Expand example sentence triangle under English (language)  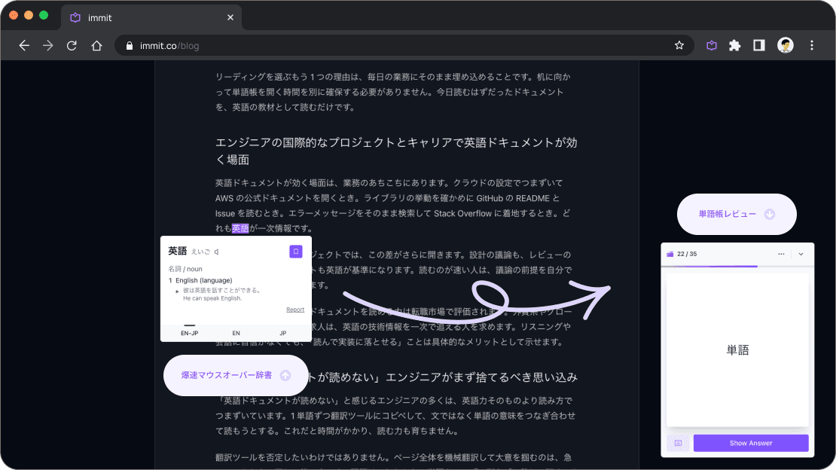[177, 291]
